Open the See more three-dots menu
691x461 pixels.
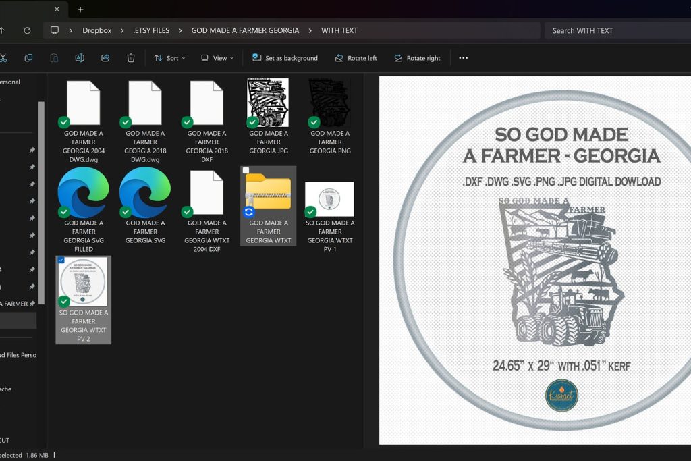463,58
